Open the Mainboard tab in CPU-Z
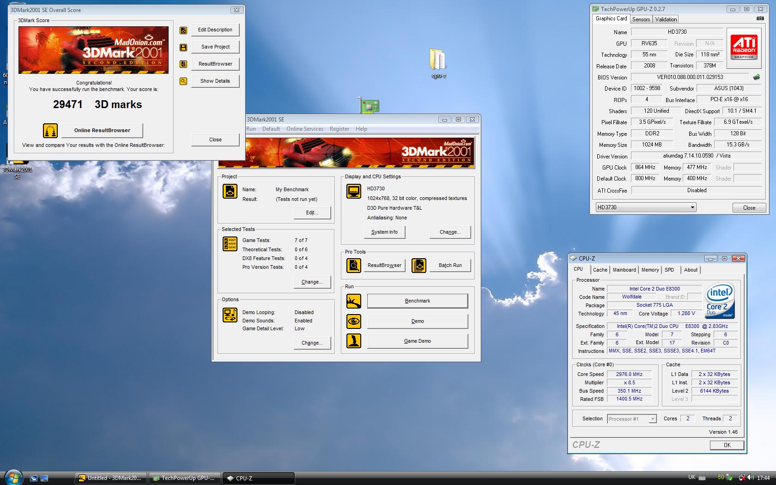Image resolution: width=776 pixels, height=485 pixels. pyautogui.click(x=624, y=270)
